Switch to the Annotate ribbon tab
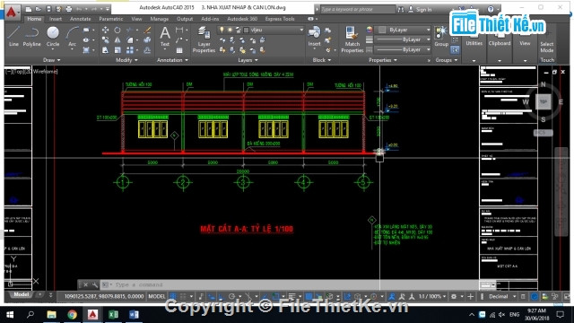The height and width of the screenshot is (323, 574). (80, 19)
